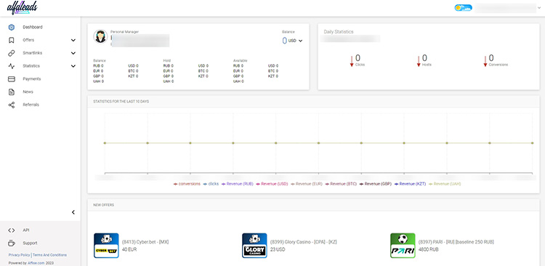The image size is (545, 266).
Task: Open the Privacy Policy link
Action: (19, 255)
